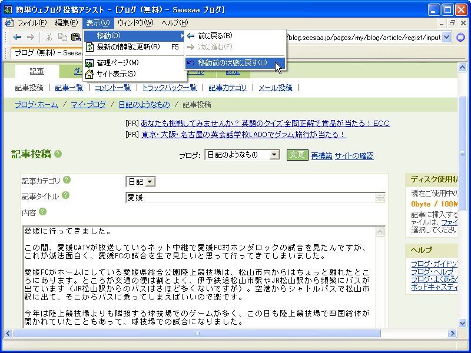Open the 記事カテゴリ dropdown showing 日記
The height and width of the screenshot is (353, 471).
point(141,182)
